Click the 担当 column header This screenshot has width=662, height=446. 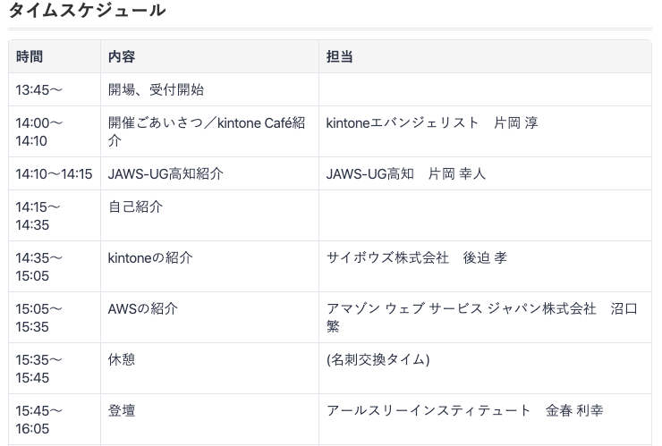(x=340, y=56)
